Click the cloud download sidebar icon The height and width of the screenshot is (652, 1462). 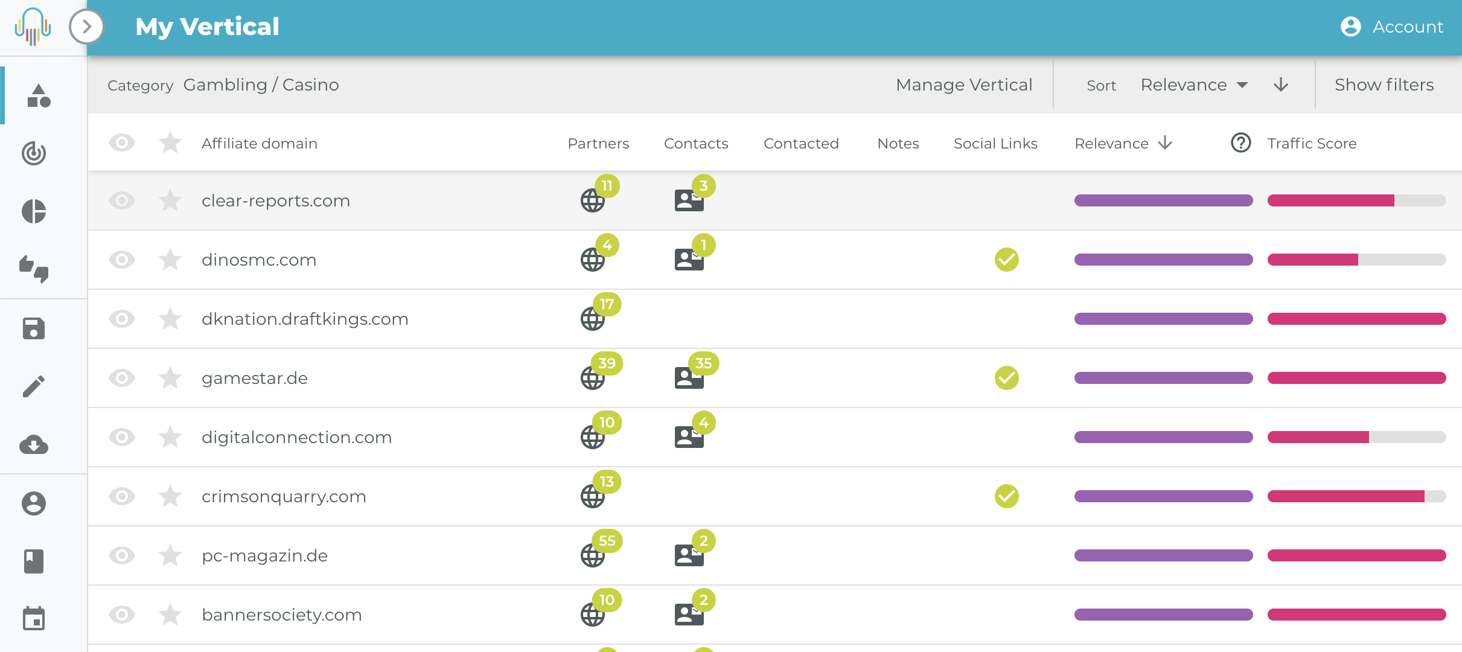[34, 445]
